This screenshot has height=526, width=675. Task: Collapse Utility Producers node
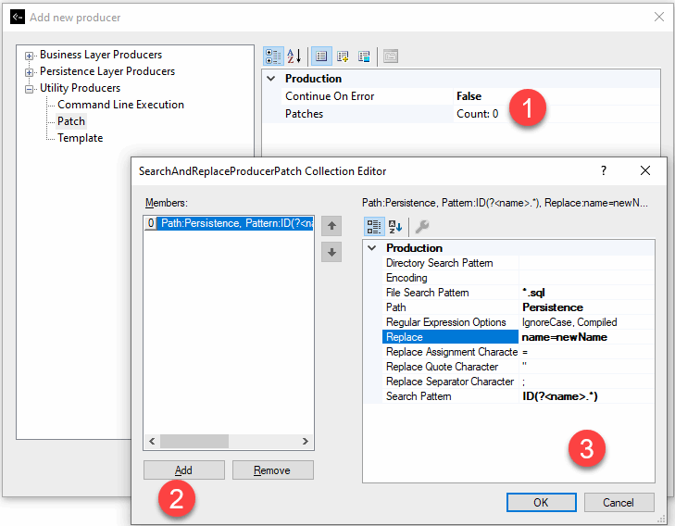tap(29, 89)
